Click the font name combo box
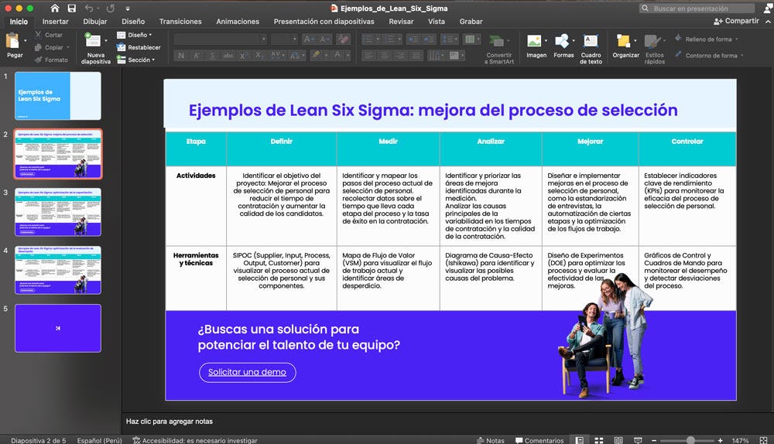Viewport: 774px width, 444px height. 220,39
